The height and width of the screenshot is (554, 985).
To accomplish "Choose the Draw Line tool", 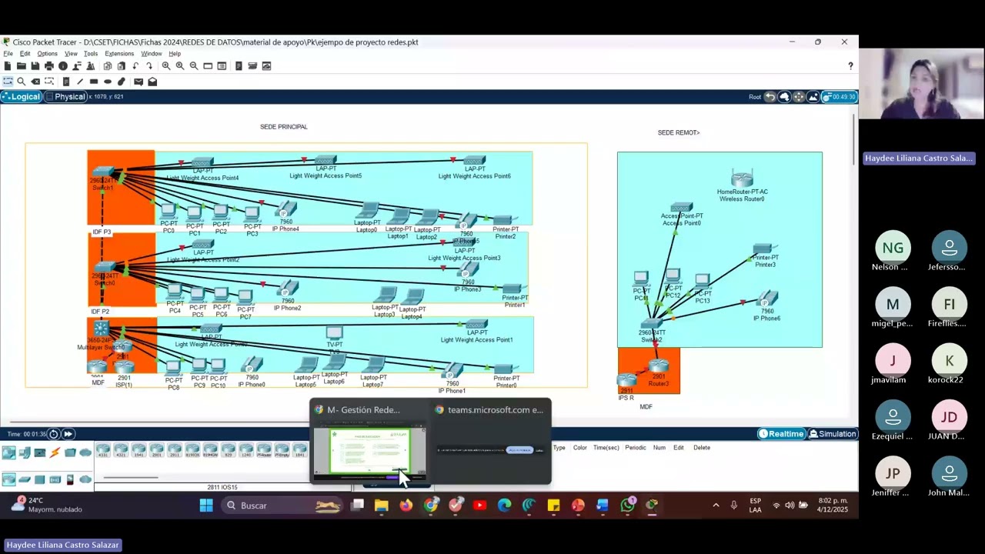I will (80, 82).
